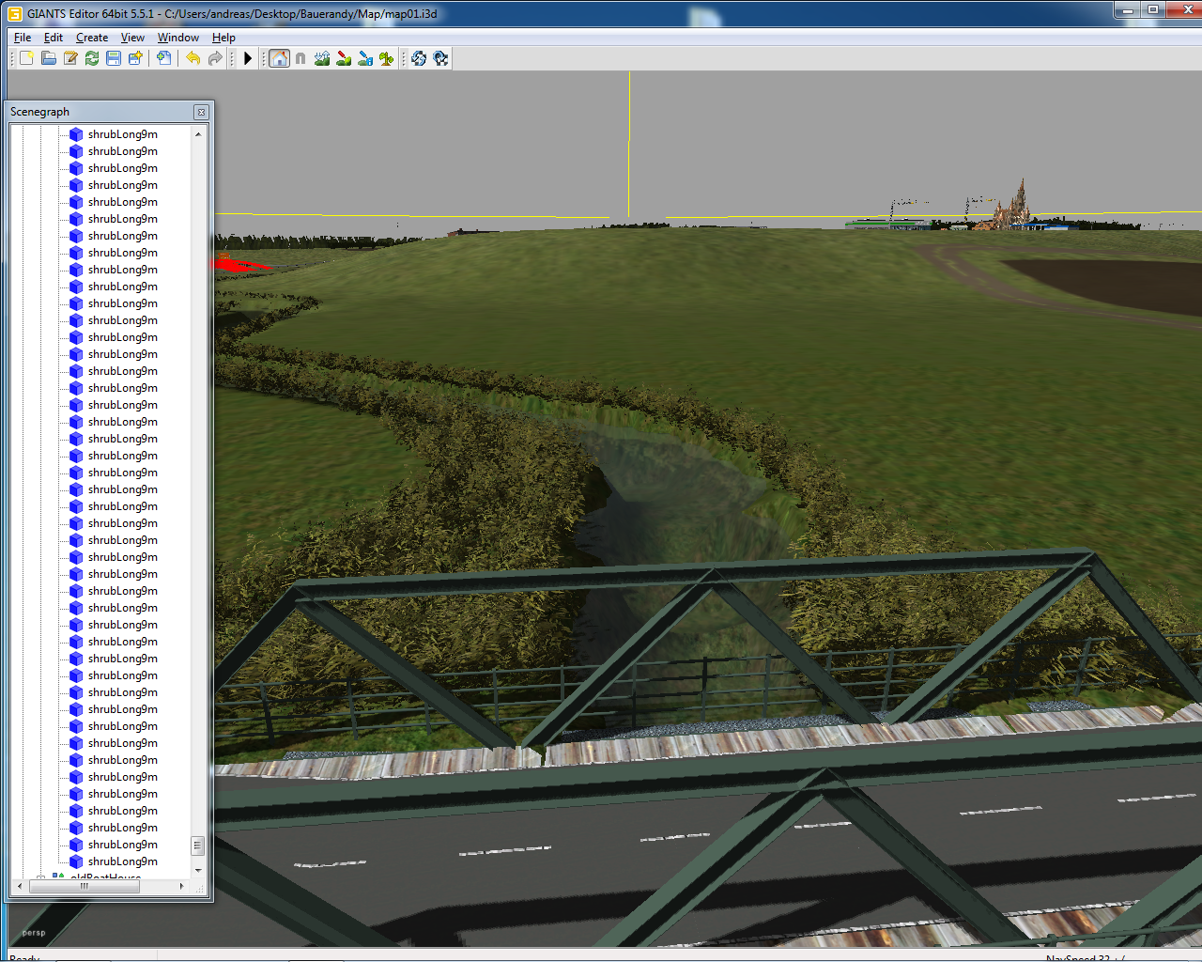Click the last circular-arrows toolbar icon

click(440, 58)
